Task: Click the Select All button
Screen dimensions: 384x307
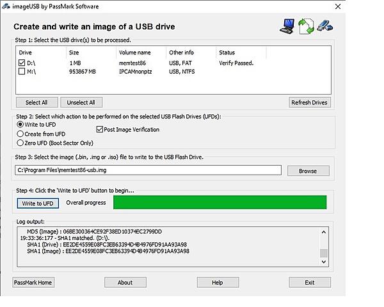Action: [x=37, y=102]
